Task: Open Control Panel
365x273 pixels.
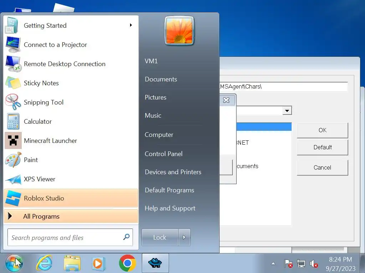Action: pyautogui.click(x=164, y=154)
